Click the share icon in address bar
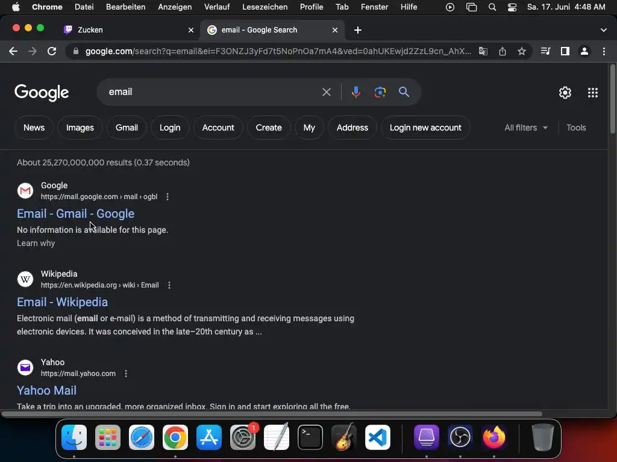The height and width of the screenshot is (462, 617). [503, 51]
